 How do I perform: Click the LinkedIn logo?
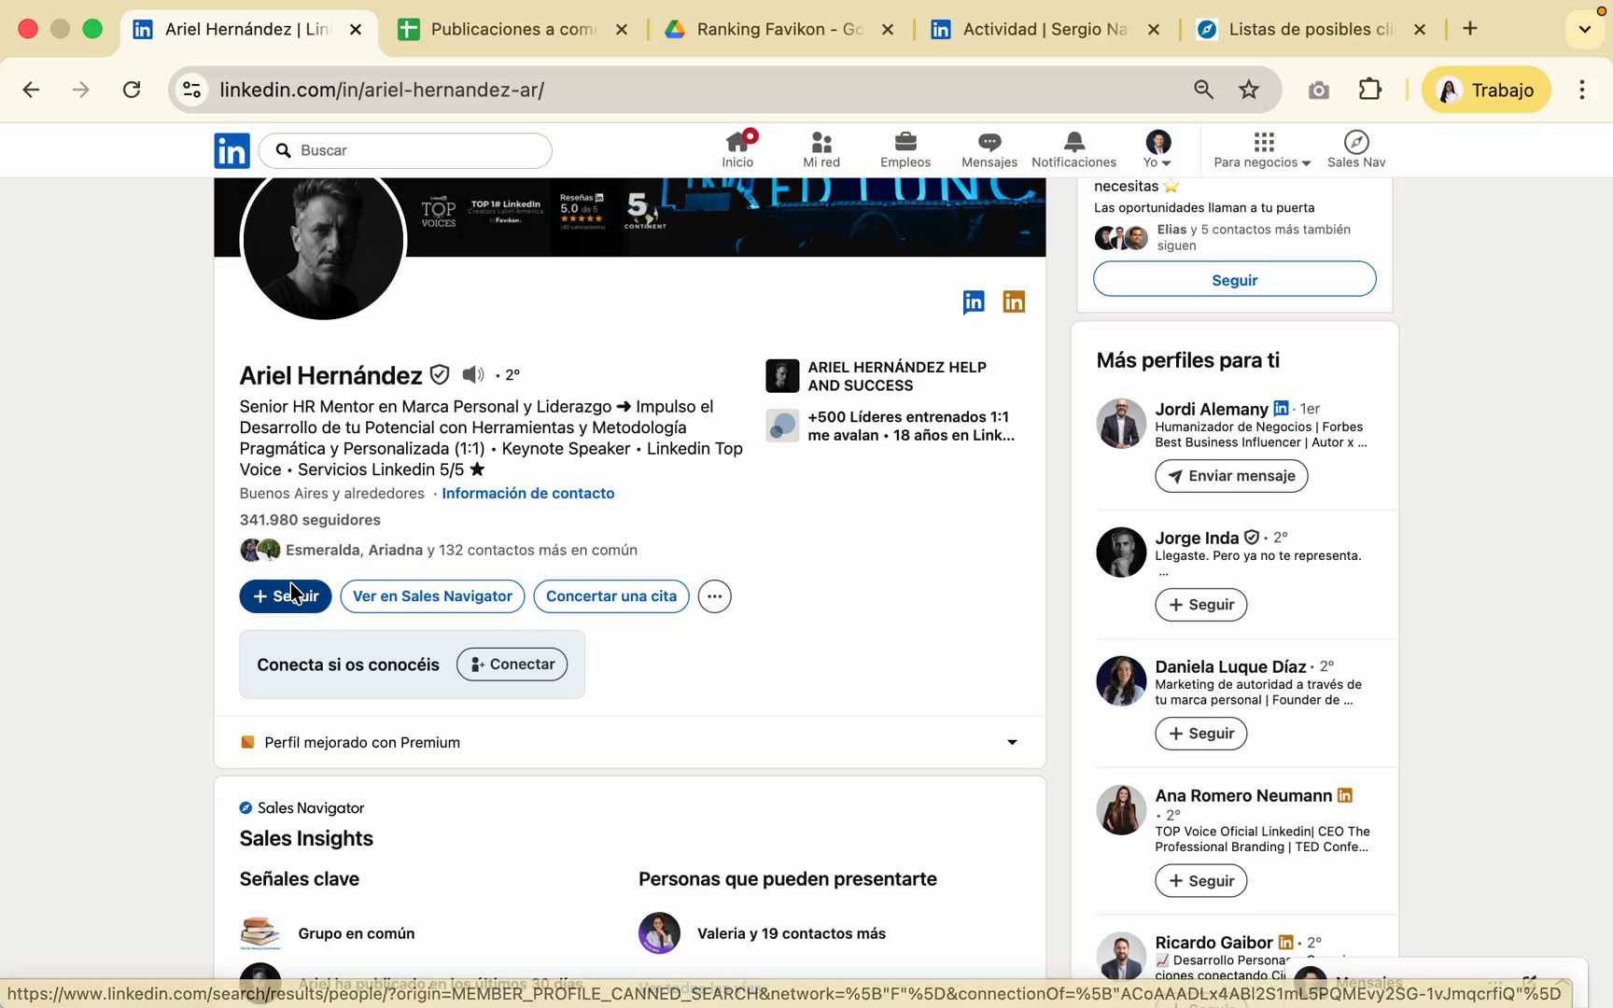click(231, 150)
